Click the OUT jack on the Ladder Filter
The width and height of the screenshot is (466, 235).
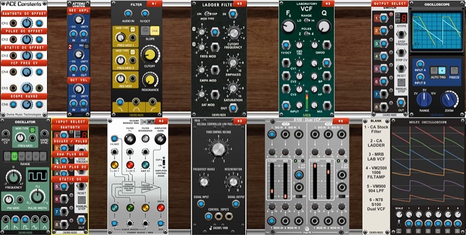(x=233, y=108)
